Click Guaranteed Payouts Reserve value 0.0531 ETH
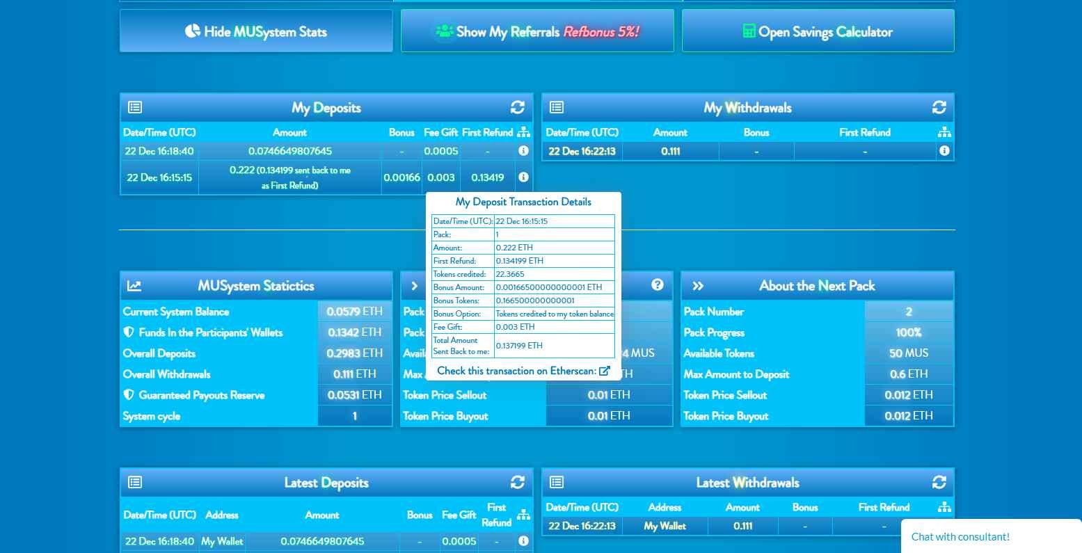The image size is (1082, 553). [x=355, y=395]
